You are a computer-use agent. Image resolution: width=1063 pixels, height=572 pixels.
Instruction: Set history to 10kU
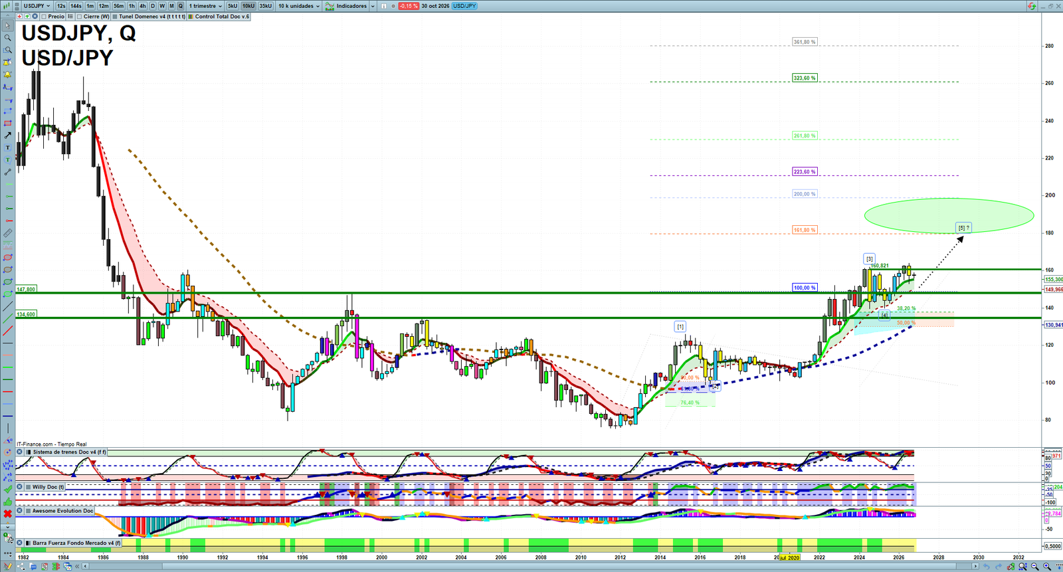[248, 6]
